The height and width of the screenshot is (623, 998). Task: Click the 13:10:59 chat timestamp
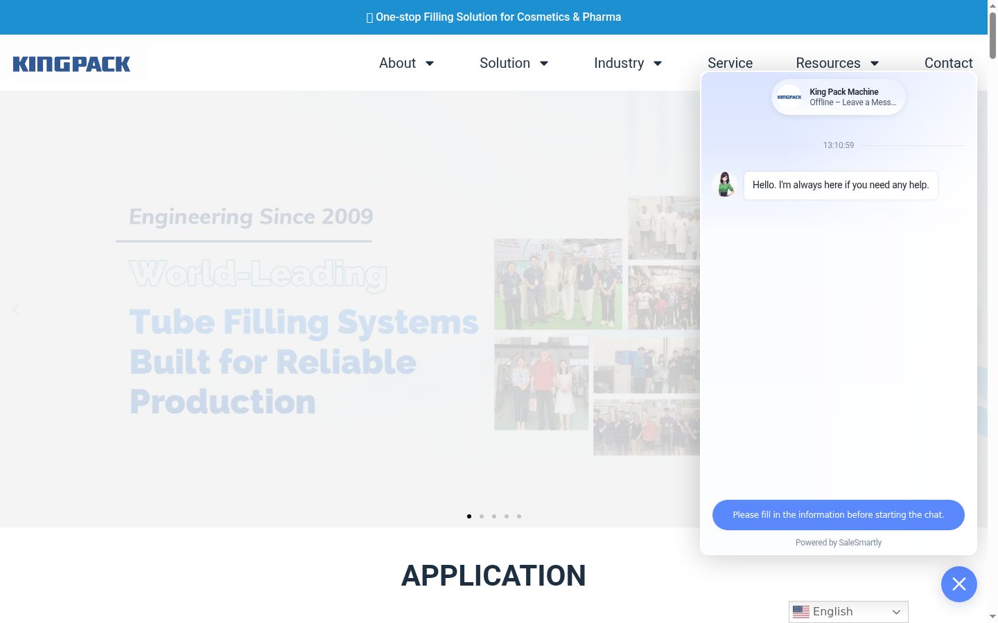pos(839,145)
